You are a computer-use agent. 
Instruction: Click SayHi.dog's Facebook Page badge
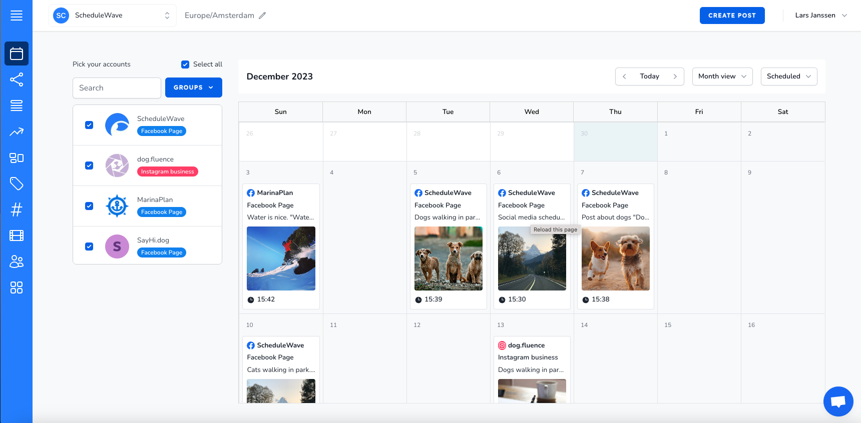[162, 252]
